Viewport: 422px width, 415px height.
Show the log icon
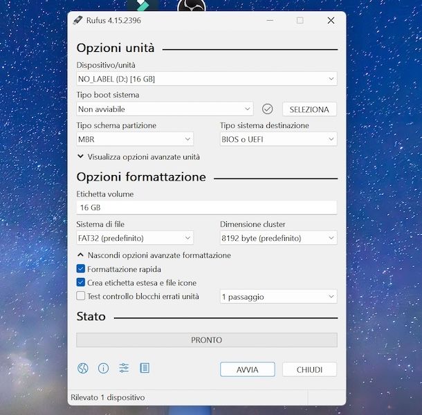[x=145, y=368]
